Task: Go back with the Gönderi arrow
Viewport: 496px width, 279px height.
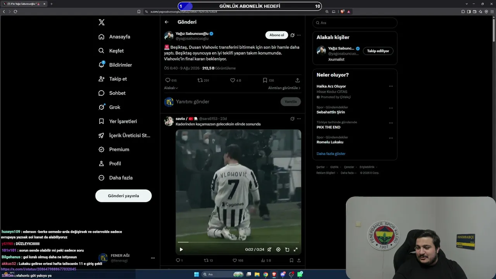Action: pyautogui.click(x=167, y=22)
